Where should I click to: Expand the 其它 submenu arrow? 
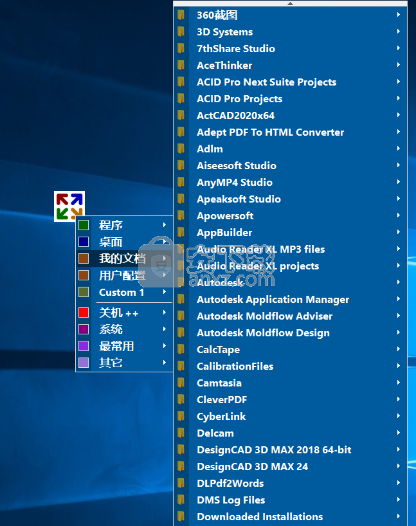coord(165,362)
